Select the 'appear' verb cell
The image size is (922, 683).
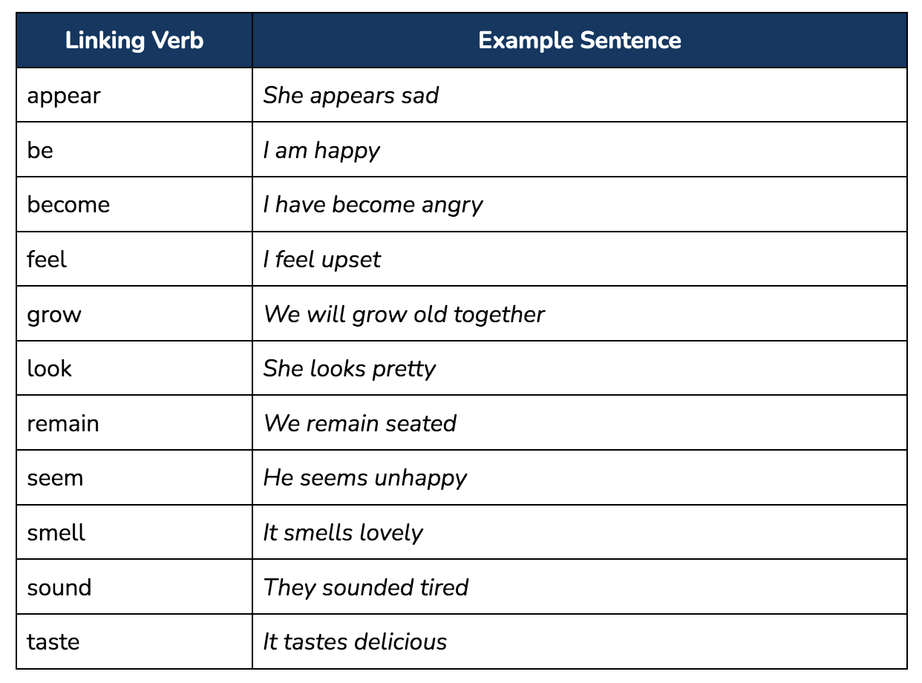[134, 95]
